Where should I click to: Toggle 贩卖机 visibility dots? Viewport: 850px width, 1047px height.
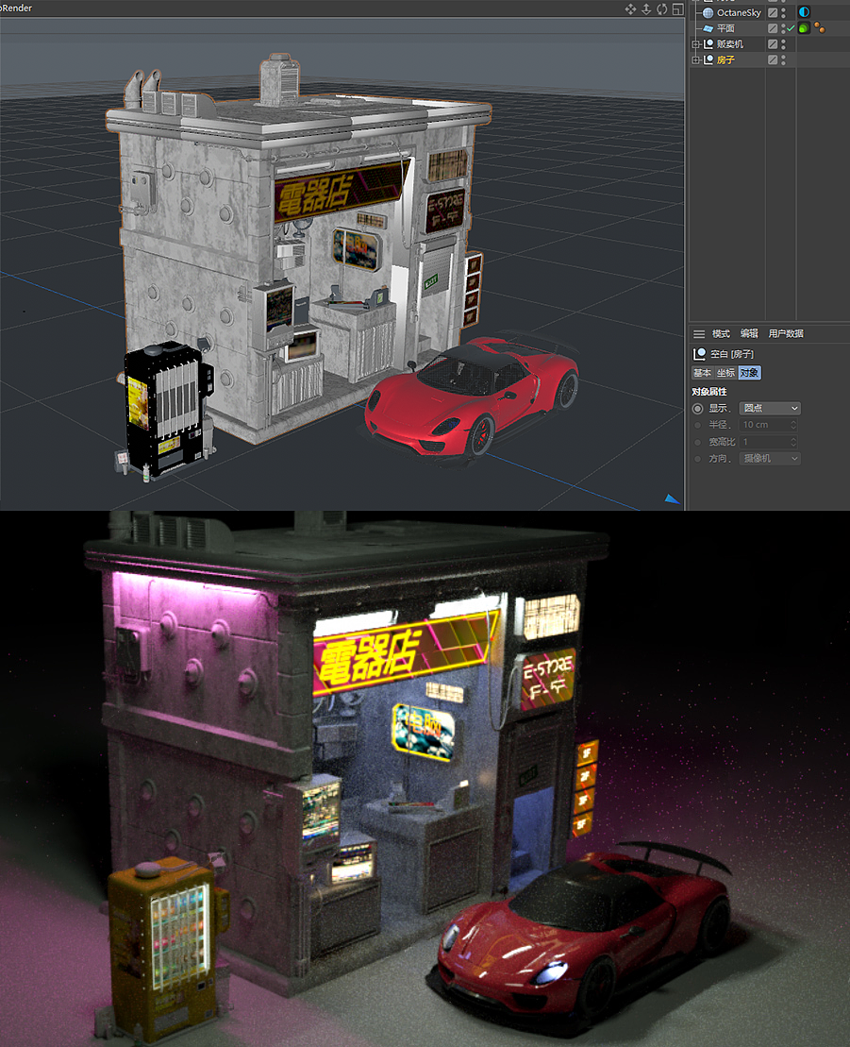point(783,44)
